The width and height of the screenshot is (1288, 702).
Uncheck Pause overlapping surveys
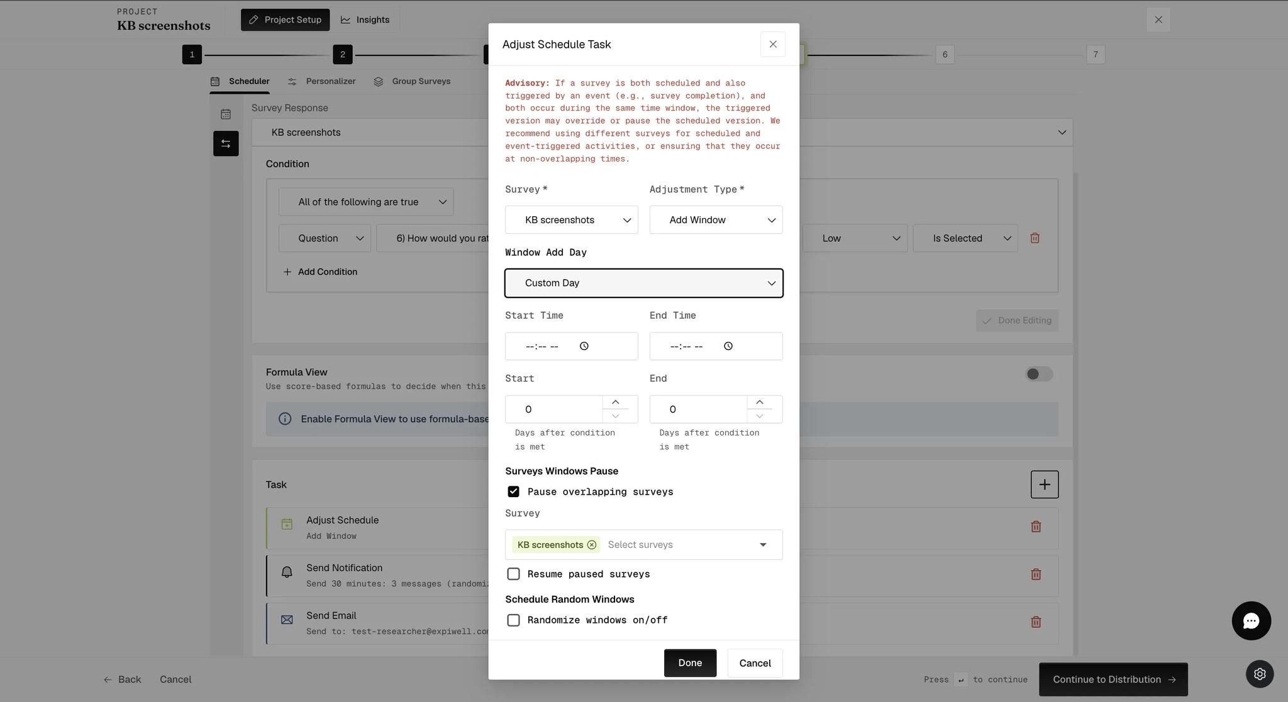(513, 491)
